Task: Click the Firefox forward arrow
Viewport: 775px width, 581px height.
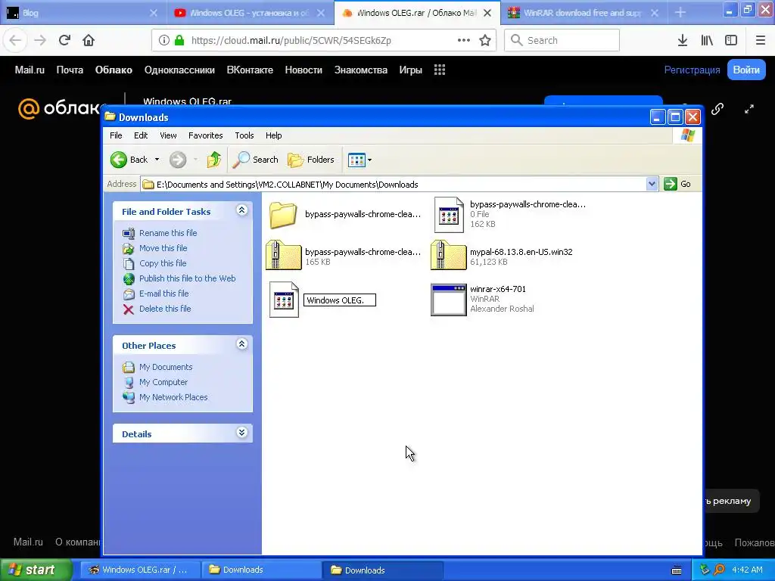Action: click(40, 40)
